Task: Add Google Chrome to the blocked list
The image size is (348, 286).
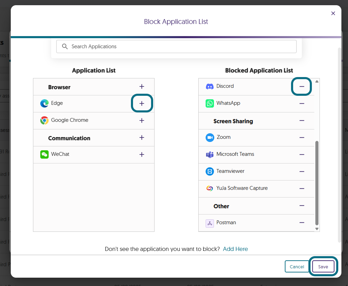Action: (142, 120)
